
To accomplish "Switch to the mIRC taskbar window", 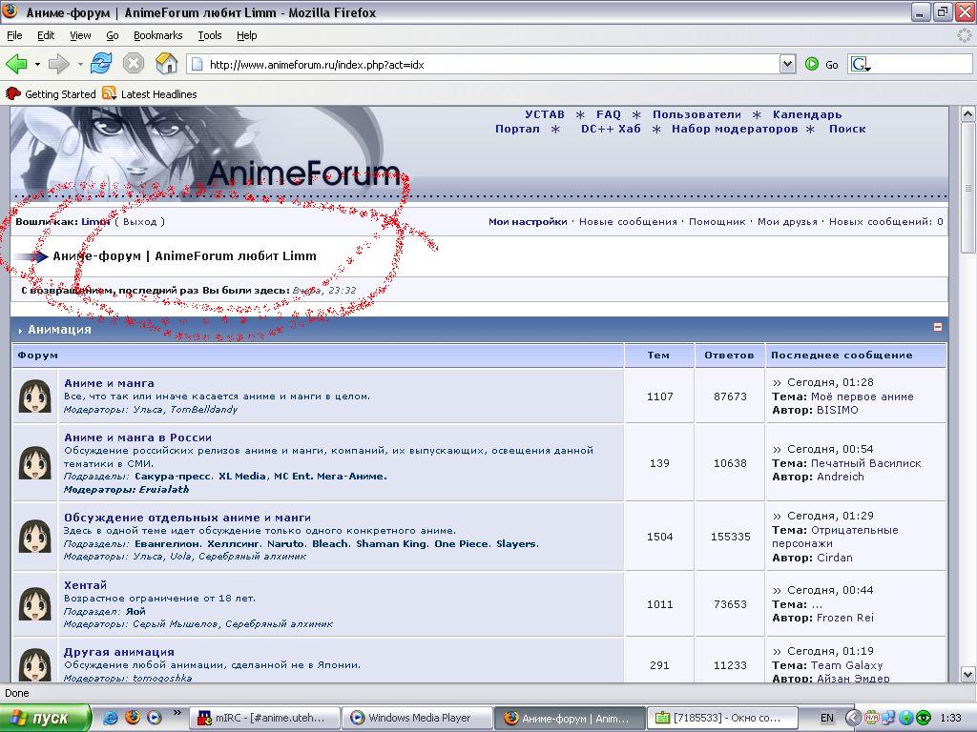I will (x=265, y=718).
